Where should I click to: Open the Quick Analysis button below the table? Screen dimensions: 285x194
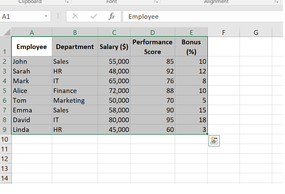214,141
